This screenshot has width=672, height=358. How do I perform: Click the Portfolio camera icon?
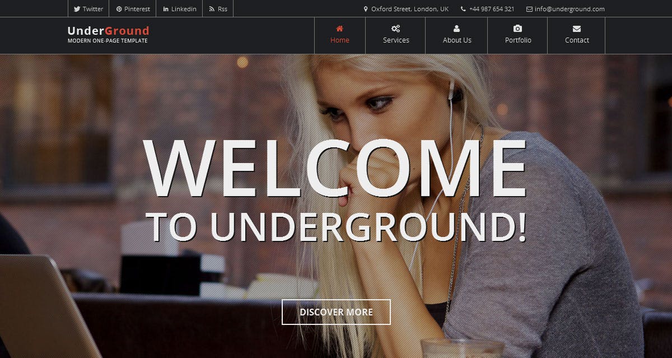(x=517, y=29)
